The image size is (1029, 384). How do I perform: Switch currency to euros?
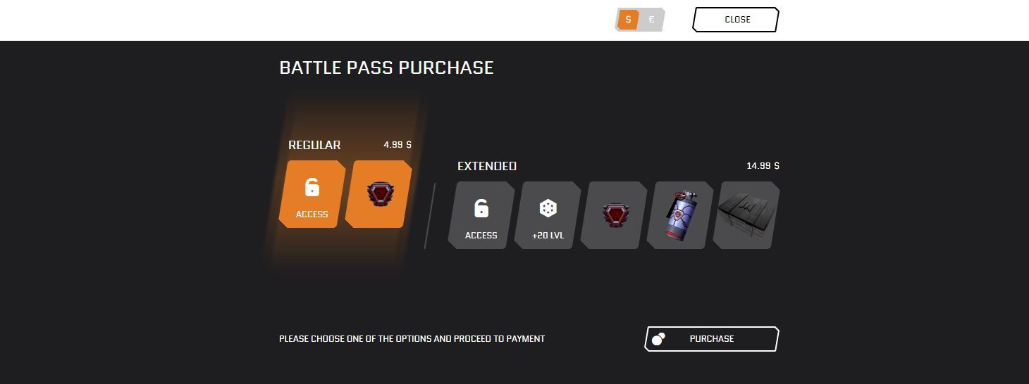point(652,20)
